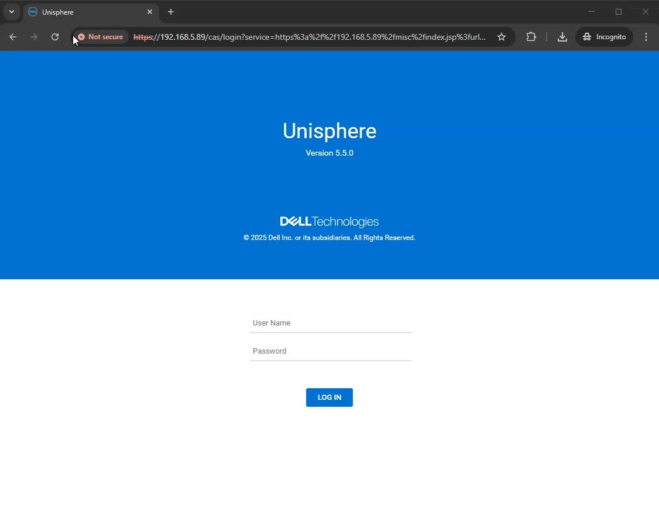Select the Unisphere browser tab
The height and width of the screenshot is (507, 659).
coord(82,12)
